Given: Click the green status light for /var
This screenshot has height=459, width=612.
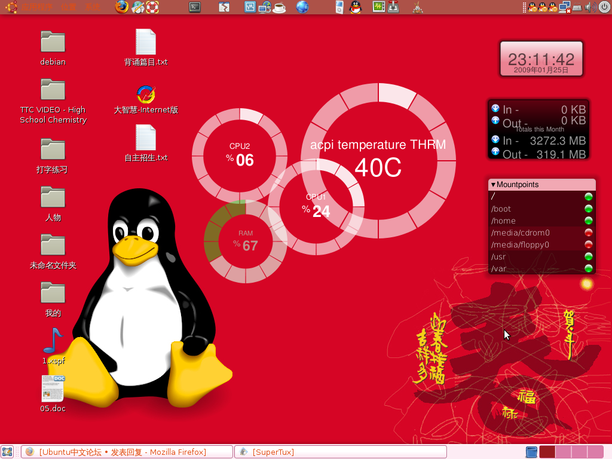Looking at the screenshot, I should 589,268.
